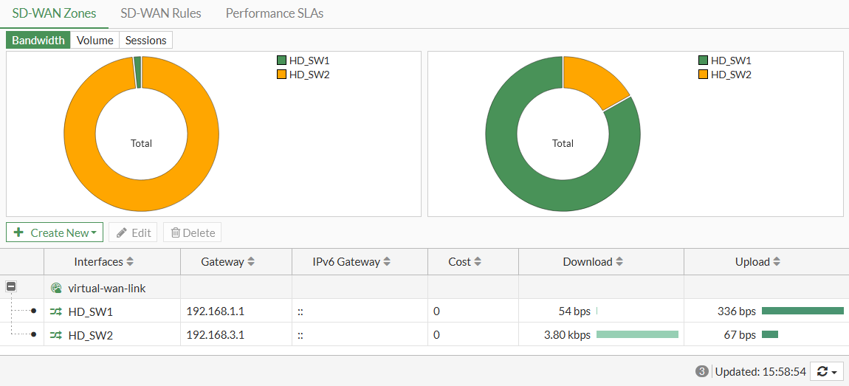Click the Delete button

[192, 232]
